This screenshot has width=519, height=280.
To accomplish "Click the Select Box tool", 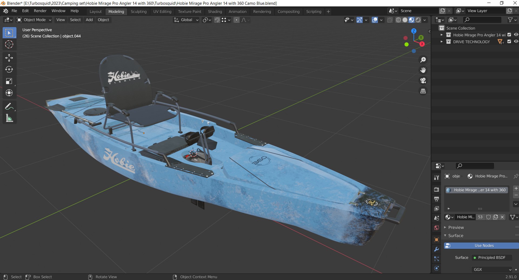I will click(9, 33).
